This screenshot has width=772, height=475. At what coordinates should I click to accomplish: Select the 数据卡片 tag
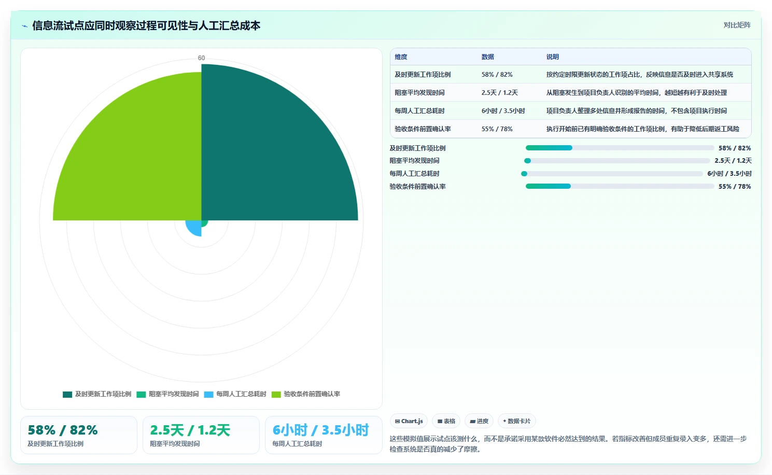pos(516,421)
